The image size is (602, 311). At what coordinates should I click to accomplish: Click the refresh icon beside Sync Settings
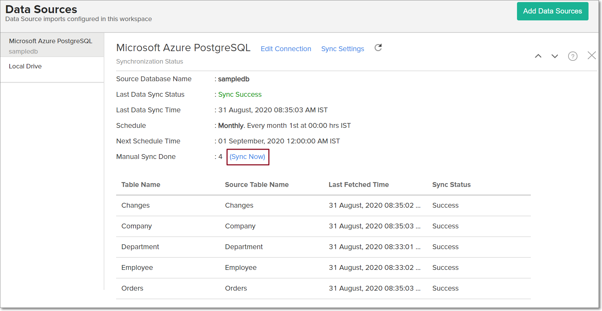pos(378,48)
